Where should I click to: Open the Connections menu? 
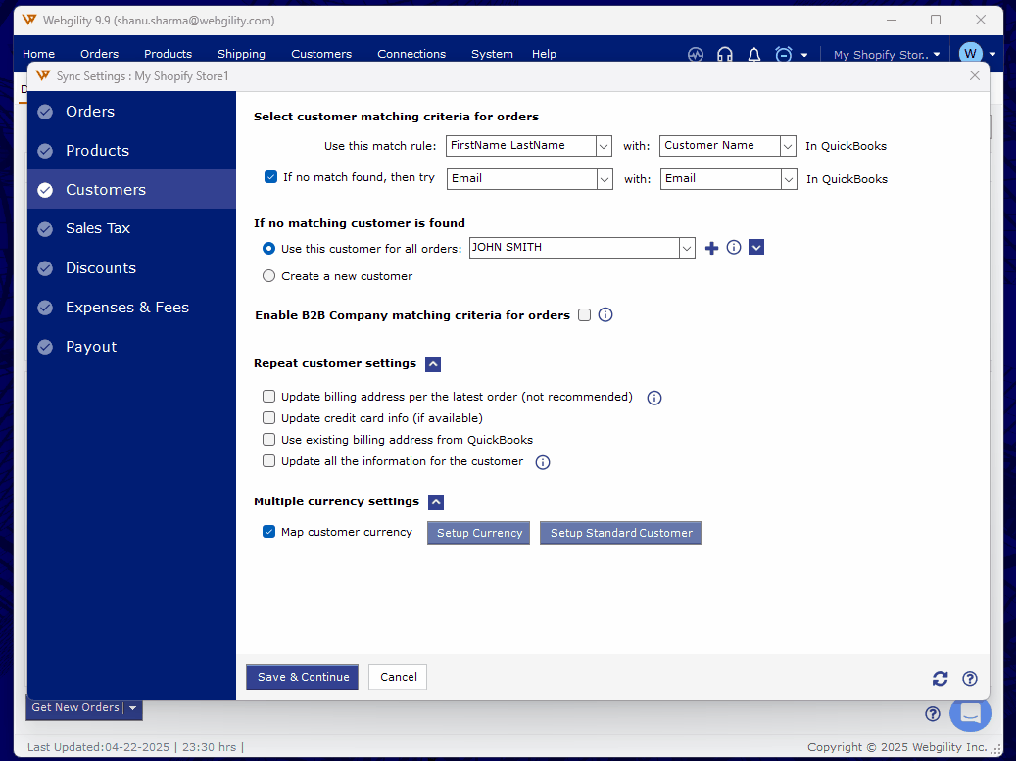411,54
